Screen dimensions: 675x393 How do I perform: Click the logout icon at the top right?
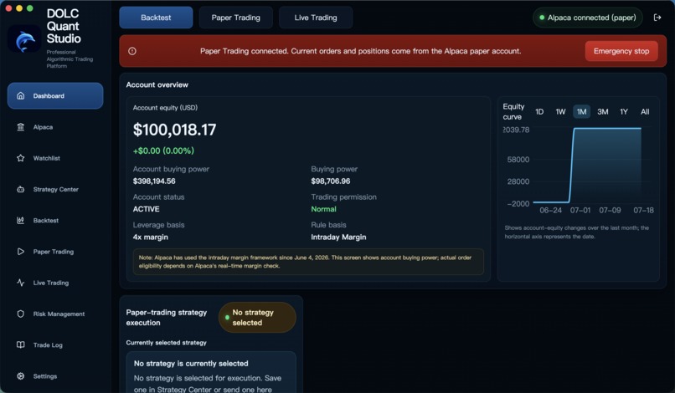tap(657, 18)
